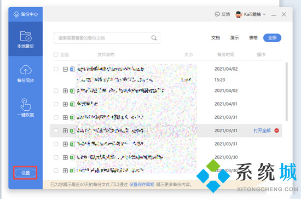Click the file list vertical scrollbar
The image size is (301, 199).
(287, 92)
